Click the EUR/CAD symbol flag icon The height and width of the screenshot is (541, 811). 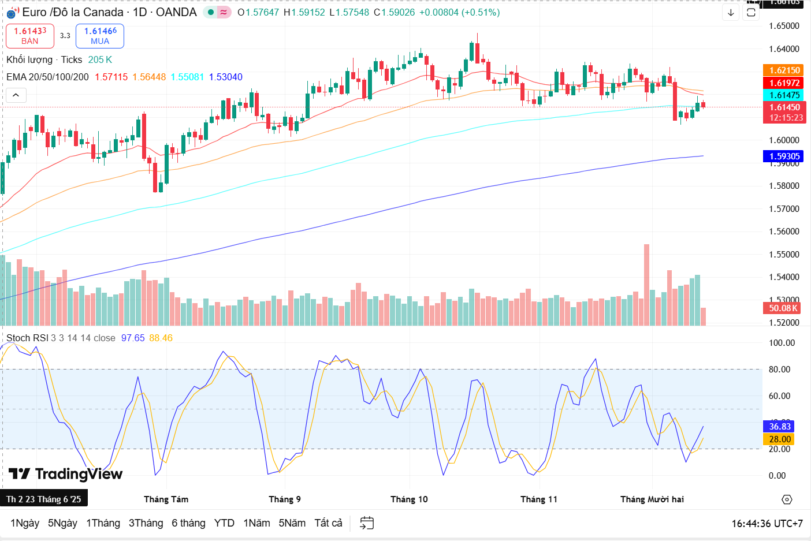[x=12, y=12]
